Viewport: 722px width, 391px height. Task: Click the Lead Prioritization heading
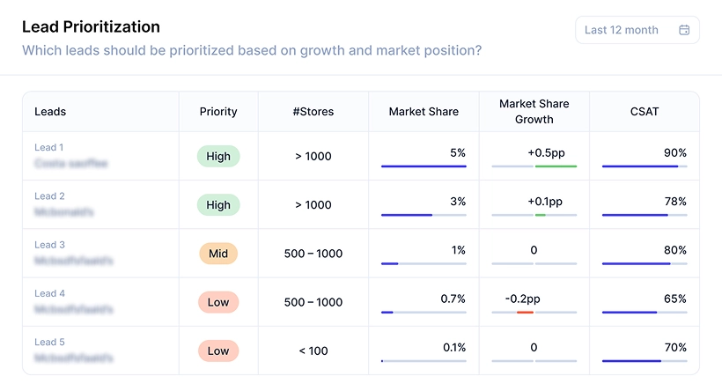[91, 27]
